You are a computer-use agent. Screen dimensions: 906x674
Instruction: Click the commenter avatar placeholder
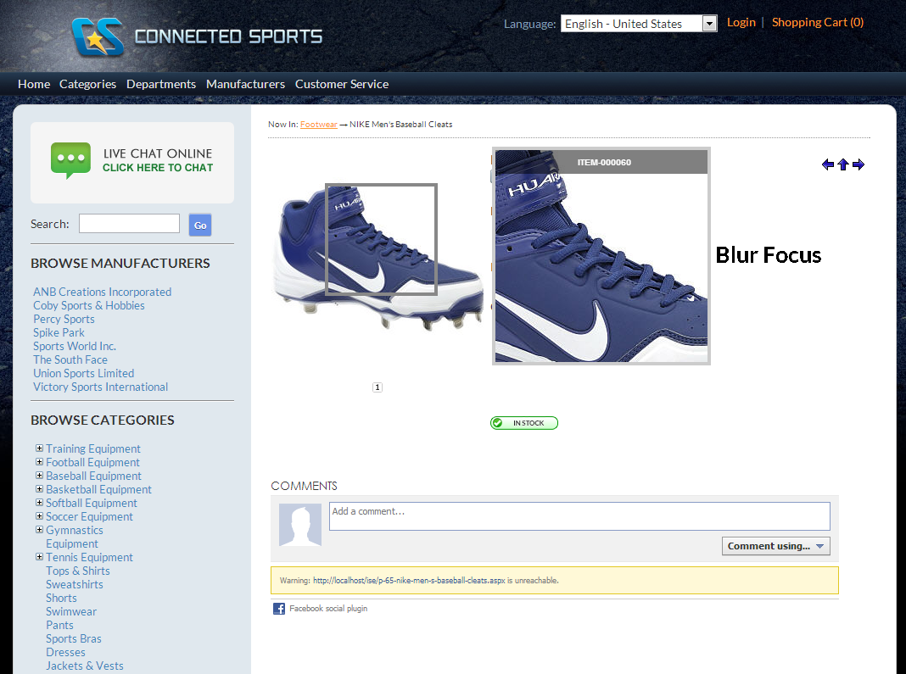click(x=300, y=525)
